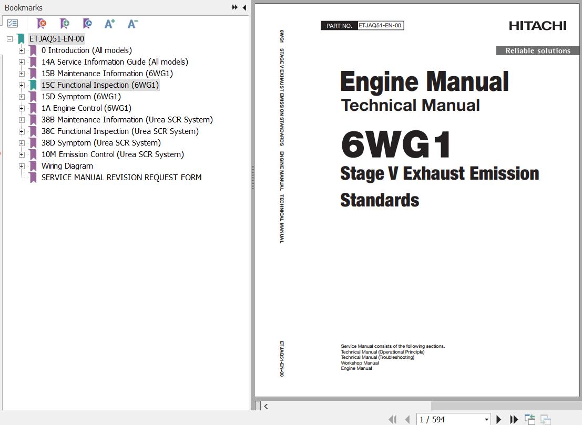The image size is (582, 425).
Task: Jump to the last page arrow
Action: pos(514,419)
